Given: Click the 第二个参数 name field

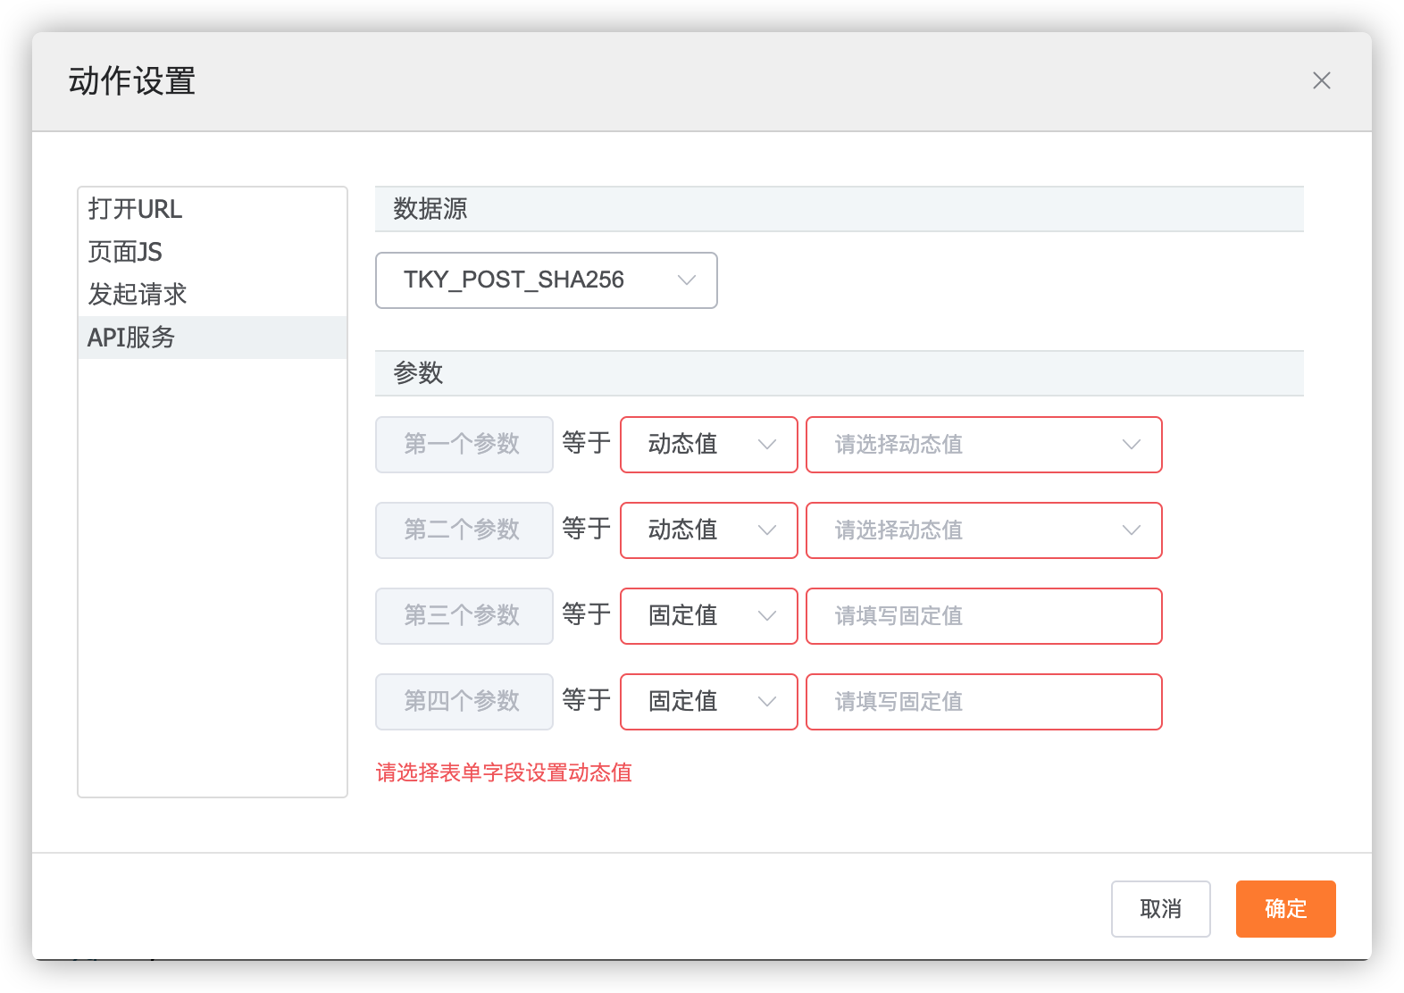Looking at the screenshot, I should (464, 530).
